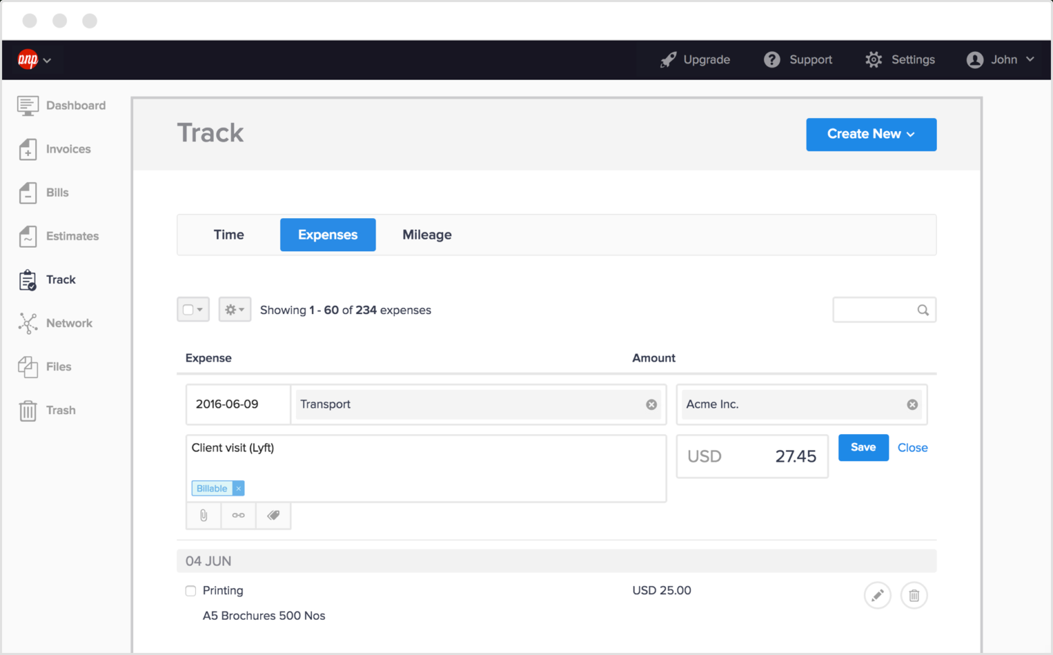Click the Close link next to Save
The height and width of the screenshot is (655, 1053).
[913, 447]
